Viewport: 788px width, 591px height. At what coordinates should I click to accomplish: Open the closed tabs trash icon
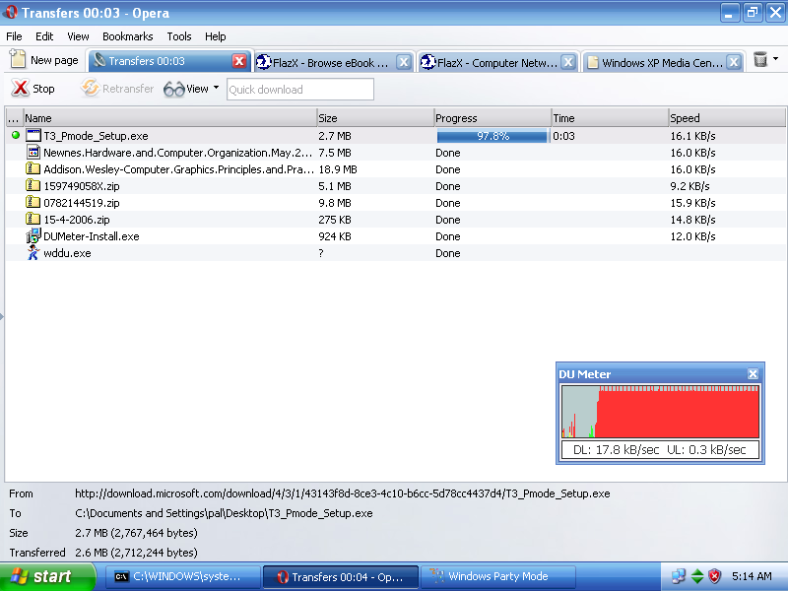(759, 60)
